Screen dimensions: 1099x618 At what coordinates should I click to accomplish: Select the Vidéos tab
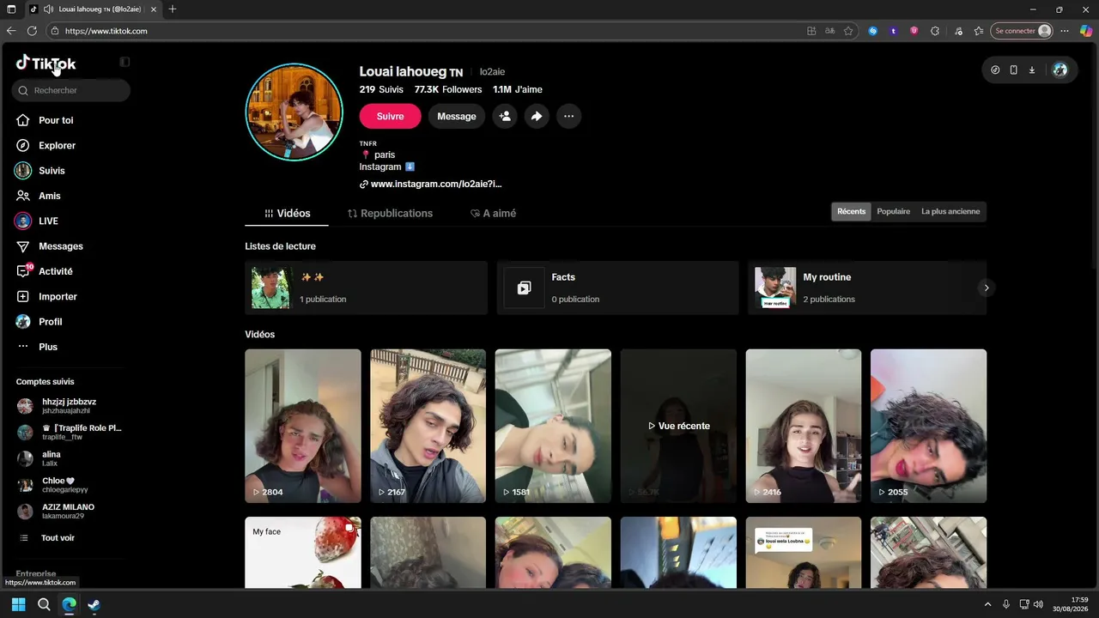point(288,213)
